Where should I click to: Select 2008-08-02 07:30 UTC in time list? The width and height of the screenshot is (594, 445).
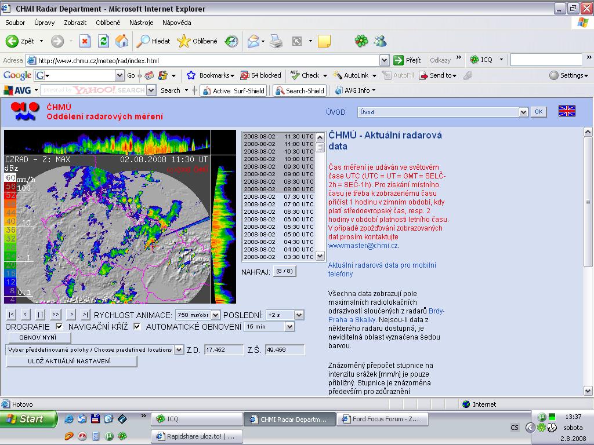tap(278, 197)
